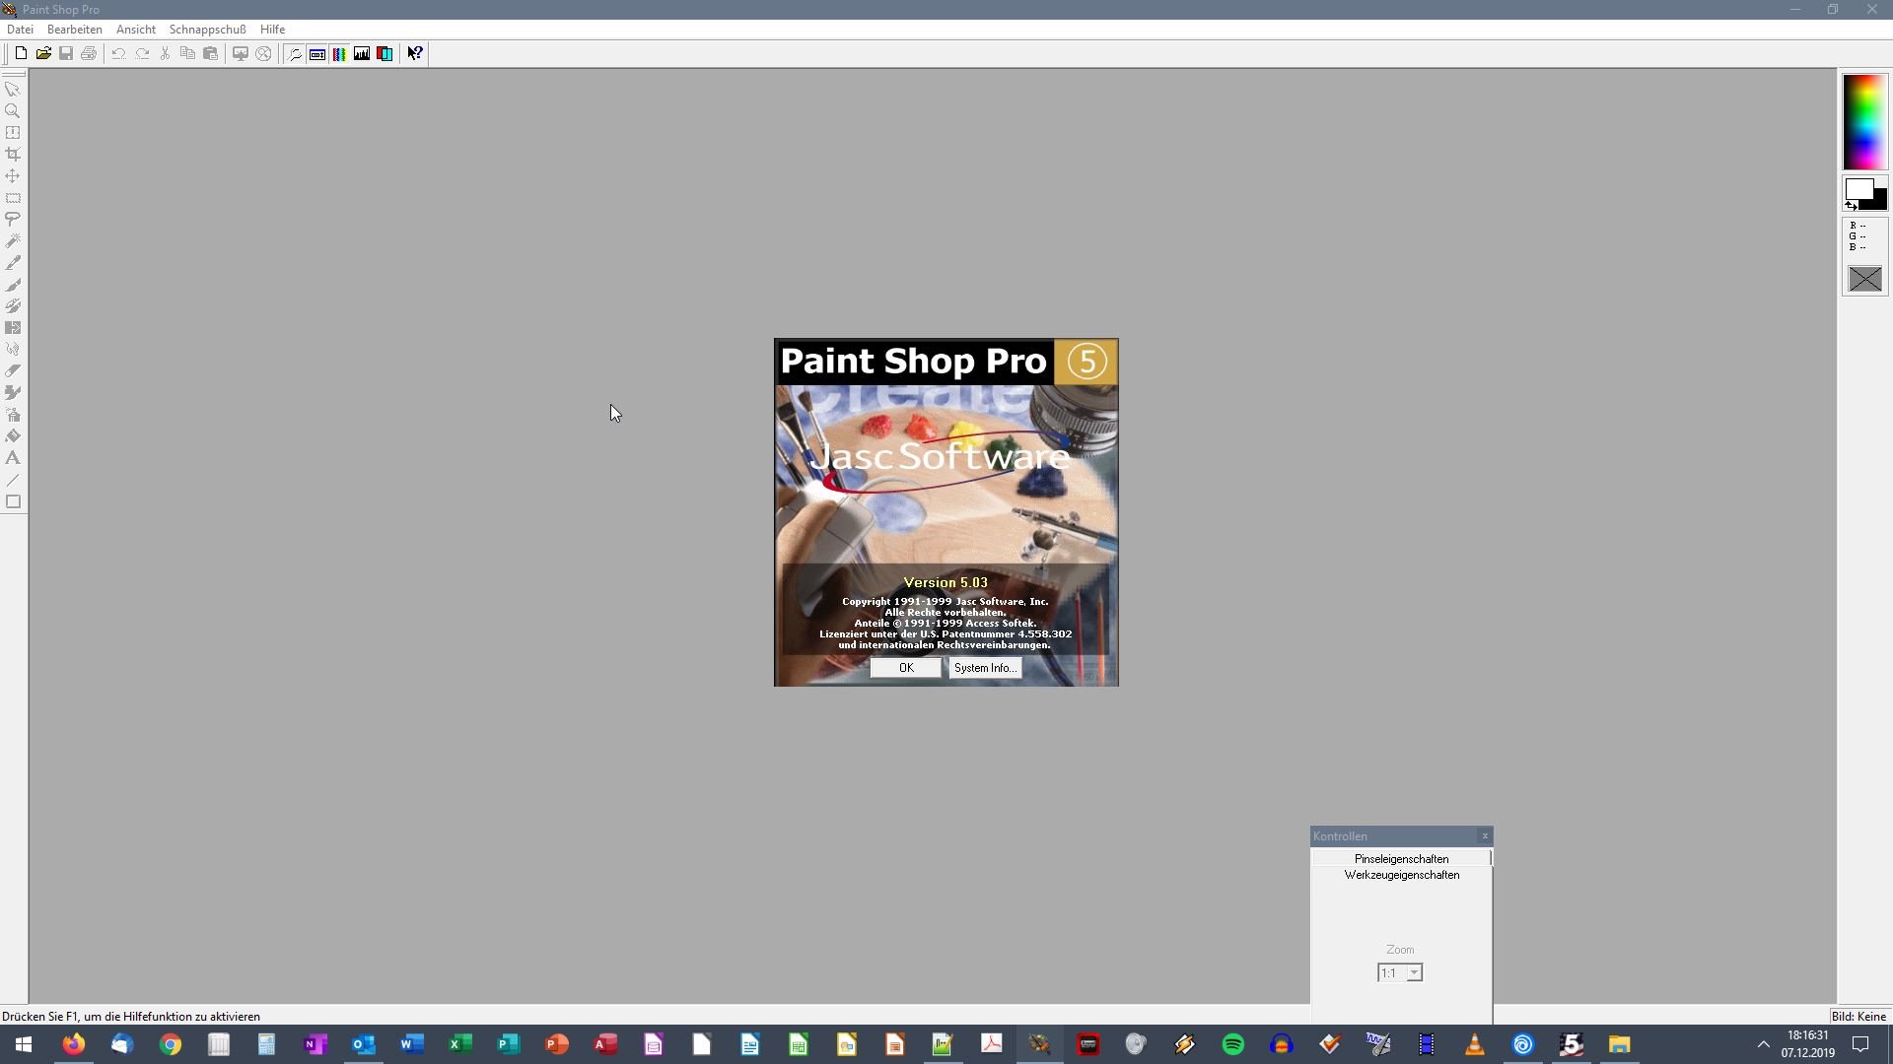Open the Datei menu
Viewport: 1893px width, 1064px height.
tap(20, 30)
